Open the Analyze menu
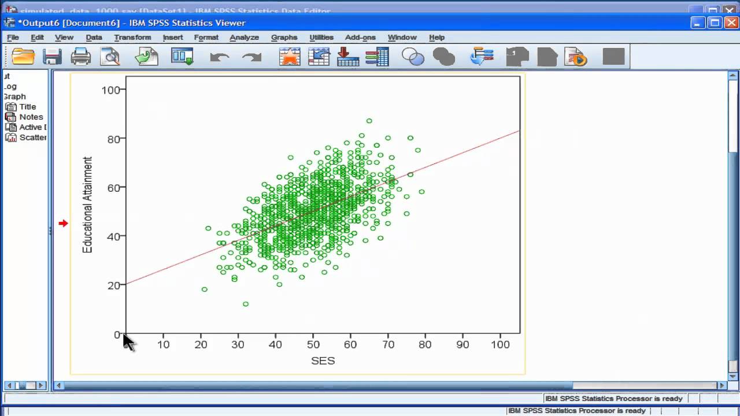The height and width of the screenshot is (416, 740). coord(244,38)
